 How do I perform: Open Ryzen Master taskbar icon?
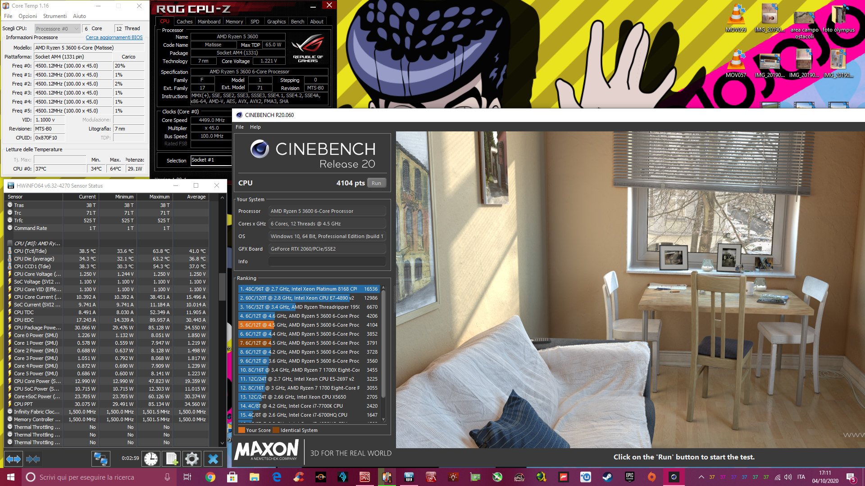pyautogui.click(x=321, y=477)
